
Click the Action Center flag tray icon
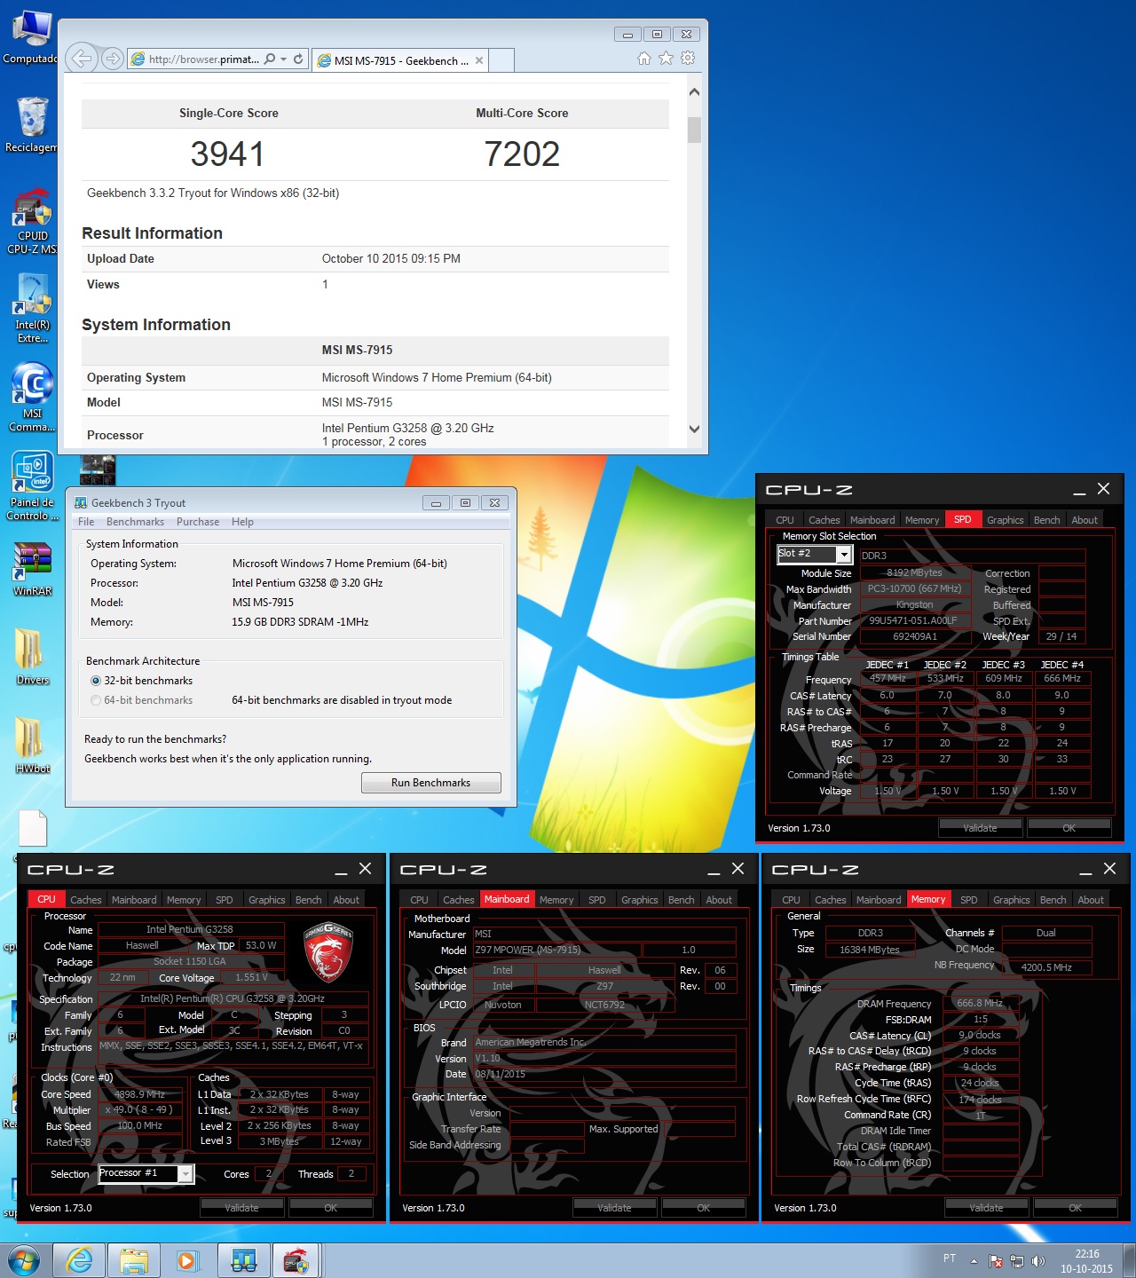point(996,1261)
